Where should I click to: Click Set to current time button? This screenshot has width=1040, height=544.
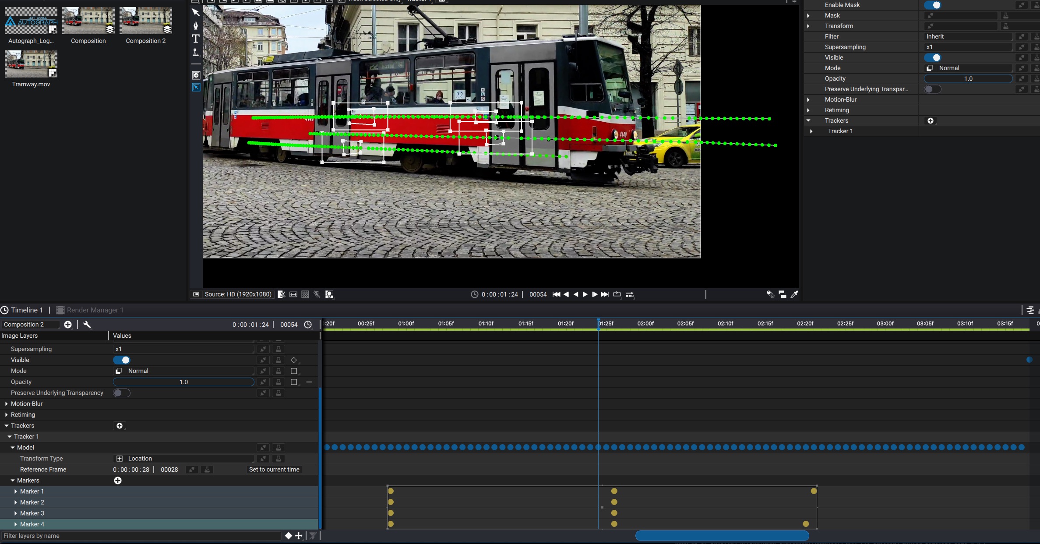pos(274,470)
